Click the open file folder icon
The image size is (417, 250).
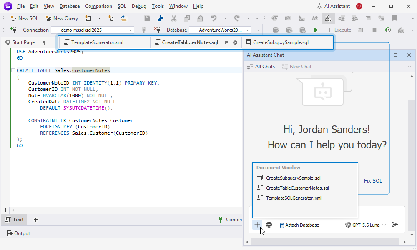point(124,18)
